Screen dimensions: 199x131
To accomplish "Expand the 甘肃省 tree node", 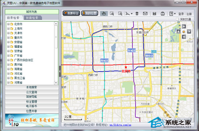I will pos(8,51).
